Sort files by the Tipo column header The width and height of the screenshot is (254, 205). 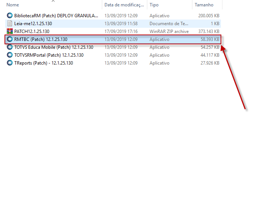click(154, 5)
